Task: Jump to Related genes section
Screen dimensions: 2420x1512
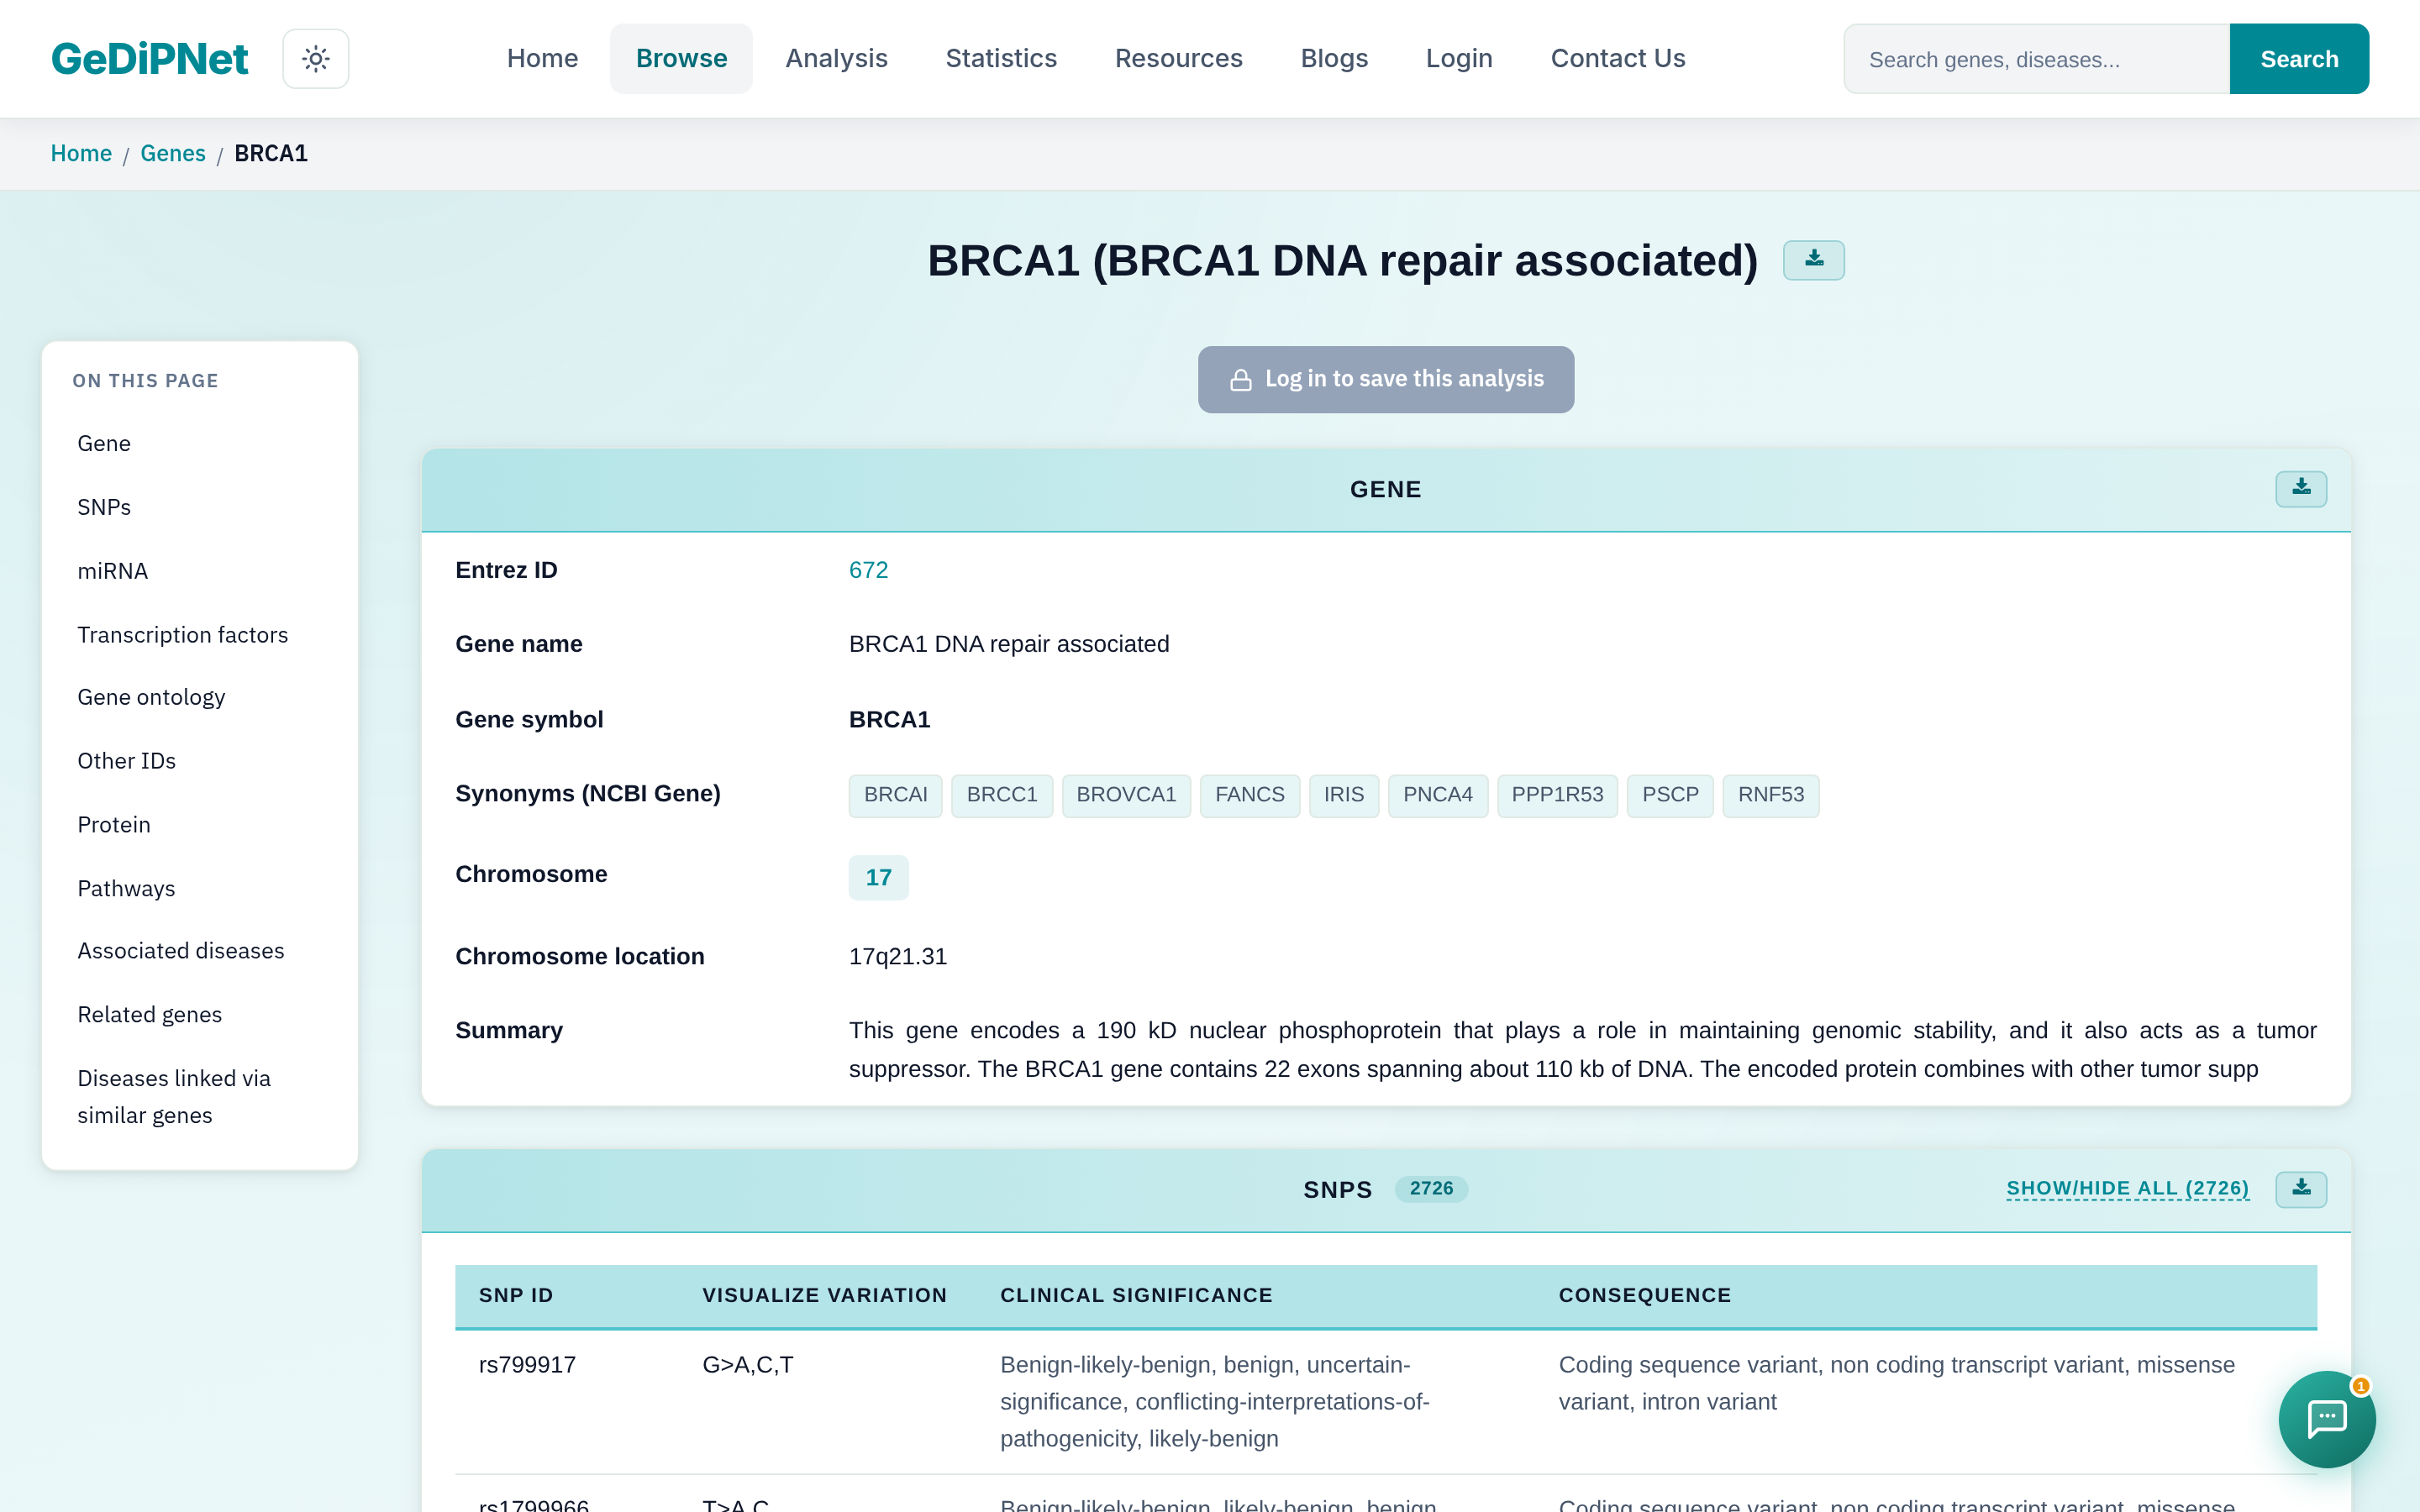Action: click(x=199, y=1015)
